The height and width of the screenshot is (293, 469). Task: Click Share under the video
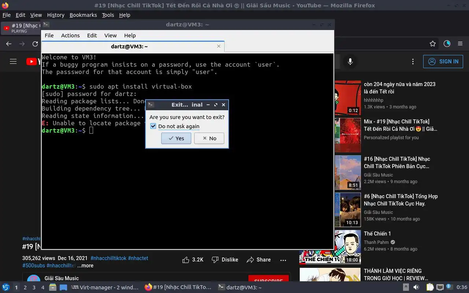259,260
